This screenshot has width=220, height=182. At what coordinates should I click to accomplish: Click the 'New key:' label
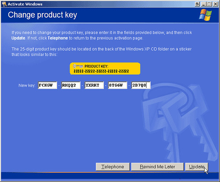(27, 85)
